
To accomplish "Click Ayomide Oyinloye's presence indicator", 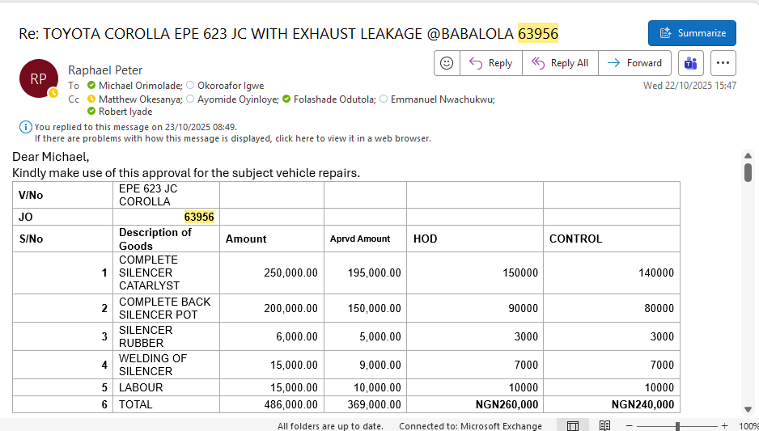I will point(190,99).
